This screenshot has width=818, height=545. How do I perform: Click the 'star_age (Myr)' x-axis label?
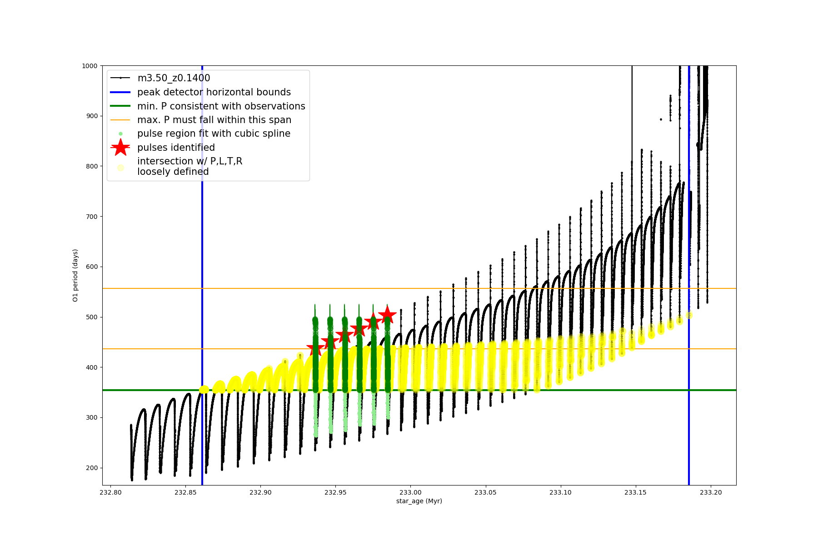[419, 501]
